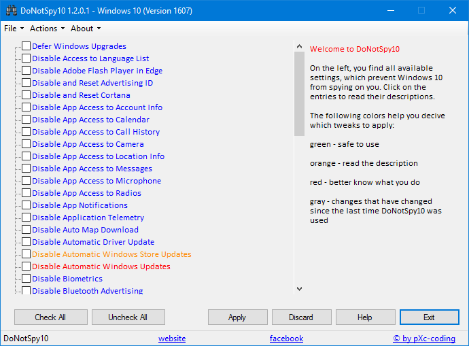Click the description panel scrollbar thumb
Screen dimensions: 469x346
(299, 94)
